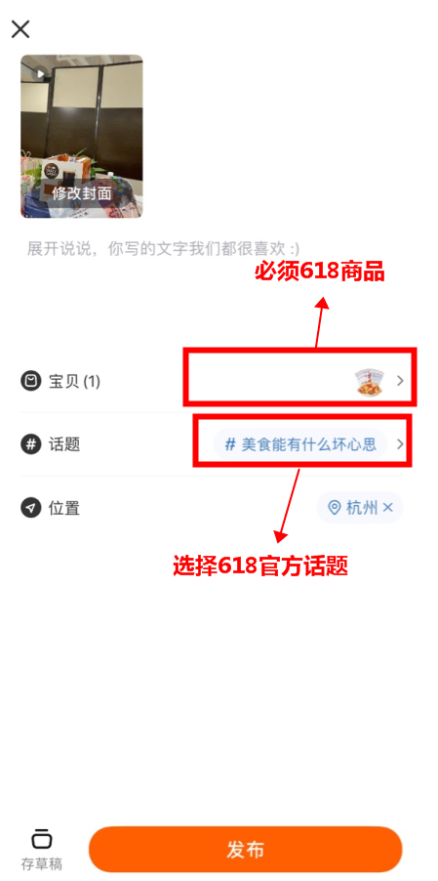Click the 宝贝 shopping bag icon
The width and height of the screenshot is (438, 881).
click(31, 382)
